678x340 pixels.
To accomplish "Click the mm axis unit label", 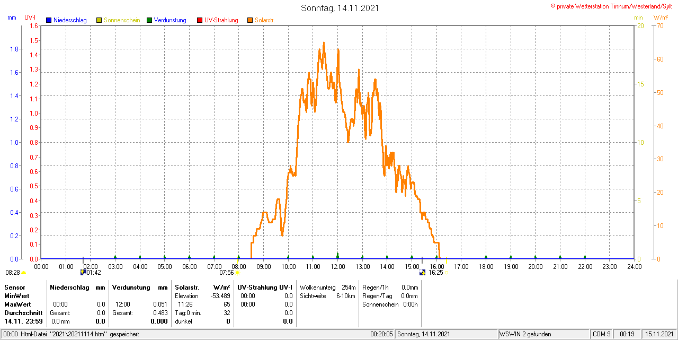I will pyautogui.click(x=12, y=18).
